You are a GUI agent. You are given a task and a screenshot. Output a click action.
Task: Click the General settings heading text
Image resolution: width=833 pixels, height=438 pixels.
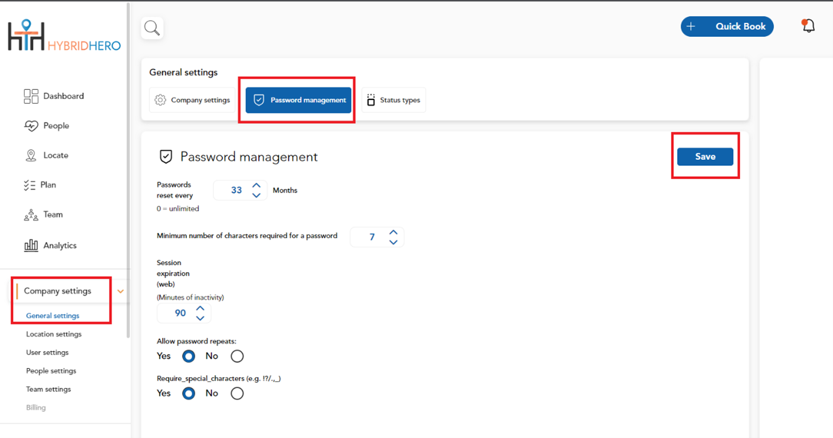pyautogui.click(x=183, y=72)
